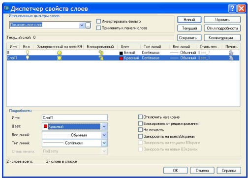The width and height of the screenshot is (248, 178).
Task: Click the dialog icon in the title bar
Action: (x=7, y=8)
